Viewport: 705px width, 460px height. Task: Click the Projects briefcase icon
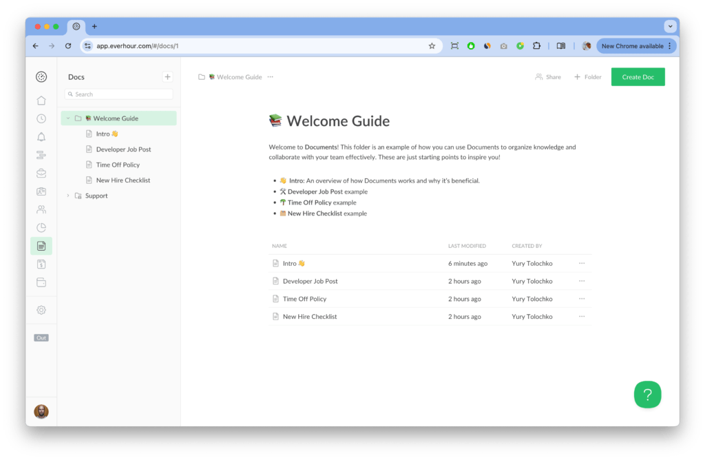[41, 173]
